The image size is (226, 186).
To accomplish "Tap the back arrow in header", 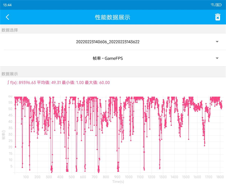I will pos(8,17).
